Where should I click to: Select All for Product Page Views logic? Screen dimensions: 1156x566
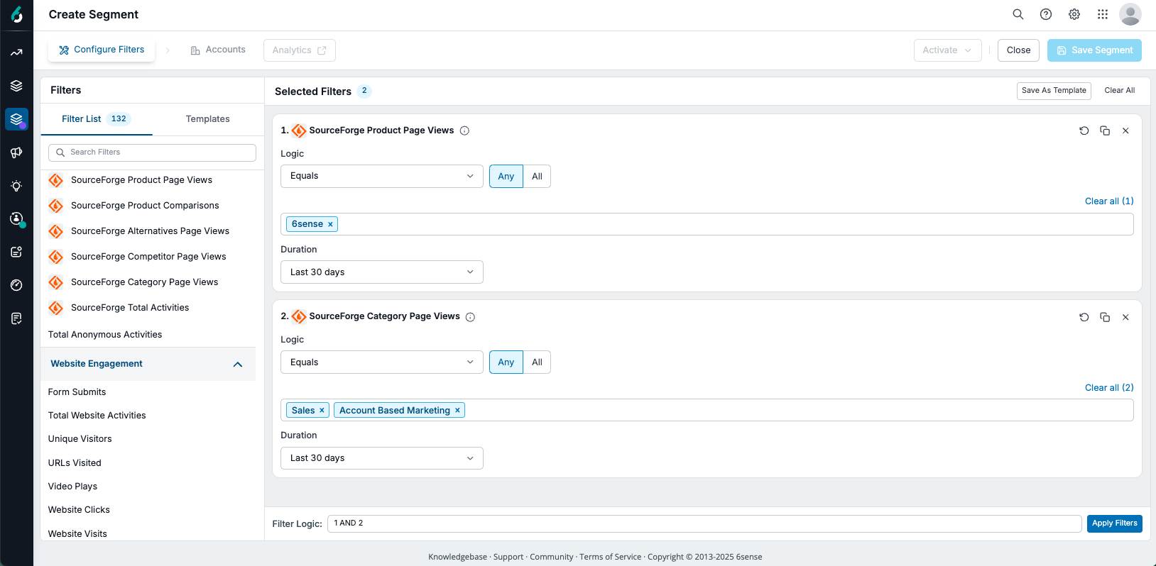(x=537, y=176)
